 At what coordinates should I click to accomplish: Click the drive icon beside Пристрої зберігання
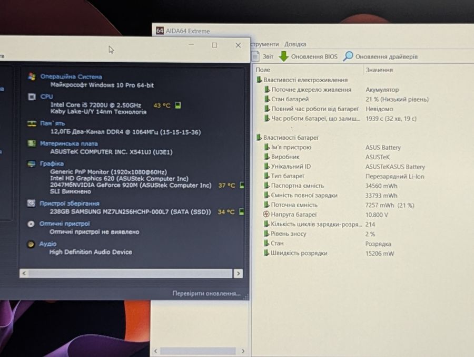31,203
